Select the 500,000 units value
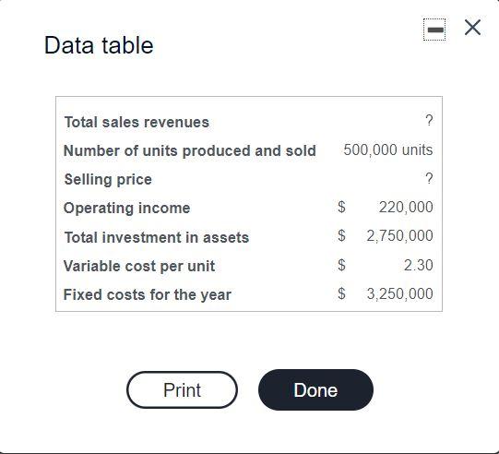Image resolution: width=499 pixels, height=454 pixels. click(388, 150)
